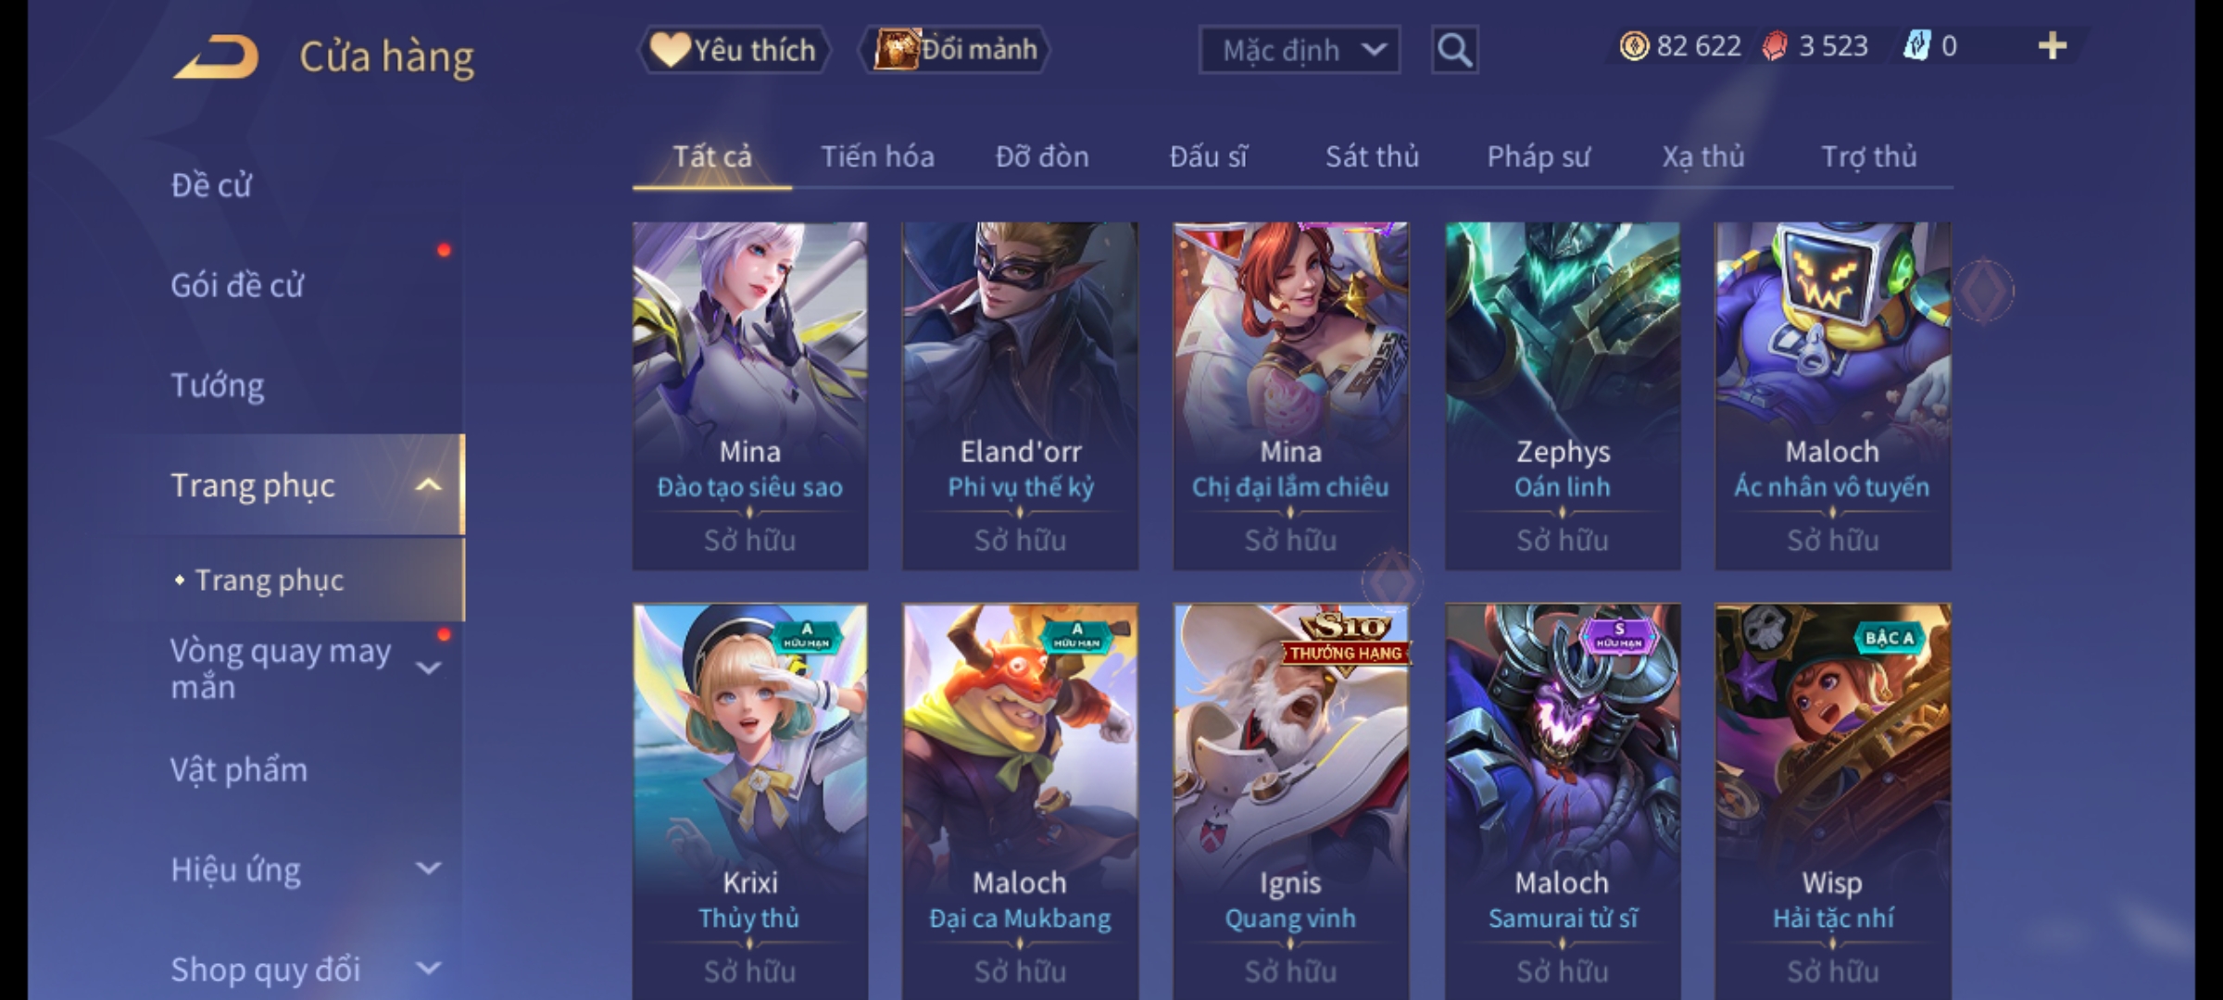The width and height of the screenshot is (2223, 1000).
Task: Open the Gói đề cử sidebar entry
Action: coord(237,285)
